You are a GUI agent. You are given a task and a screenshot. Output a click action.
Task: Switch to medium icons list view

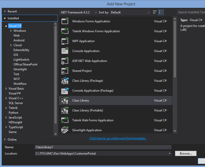[x=161, y=12]
